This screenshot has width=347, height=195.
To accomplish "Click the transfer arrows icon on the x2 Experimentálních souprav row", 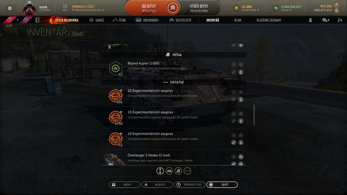I will click(234, 142).
